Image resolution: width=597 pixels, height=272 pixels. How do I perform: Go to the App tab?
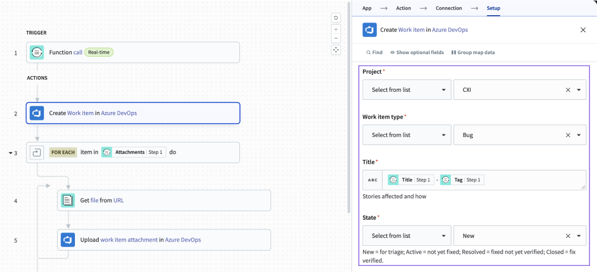pyautogui.click(x=367, y=8)
